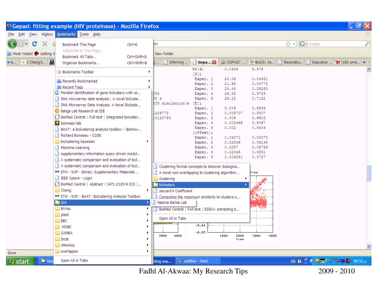Switch to the Inferring tab
Viewport: 387px width, 290px height.
pyautogui.click(x=176, y=62)
